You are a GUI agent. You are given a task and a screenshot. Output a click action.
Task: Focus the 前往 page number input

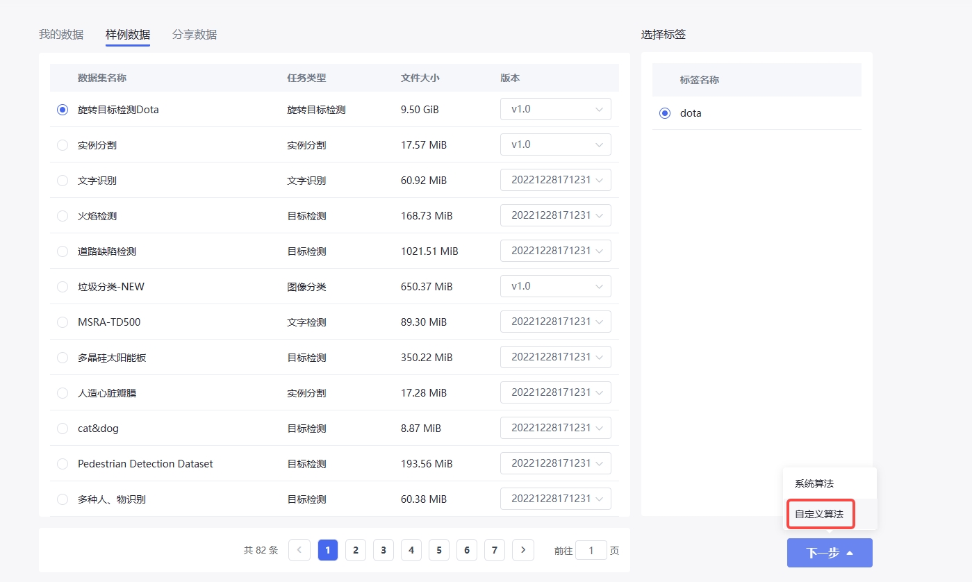coord(591,551)
